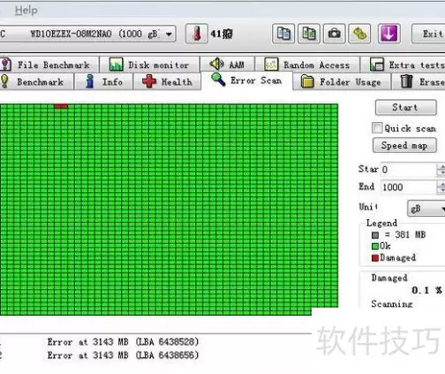Screen dimensions: 445x374
Task: Select the error row LBA 6438528
Action: click(124, 342)
